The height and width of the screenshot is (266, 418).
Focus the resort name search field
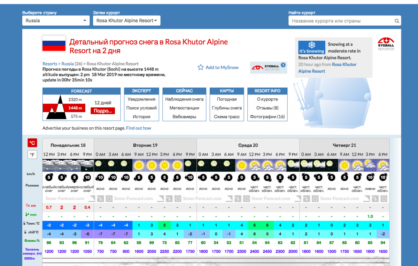(345, 21)
